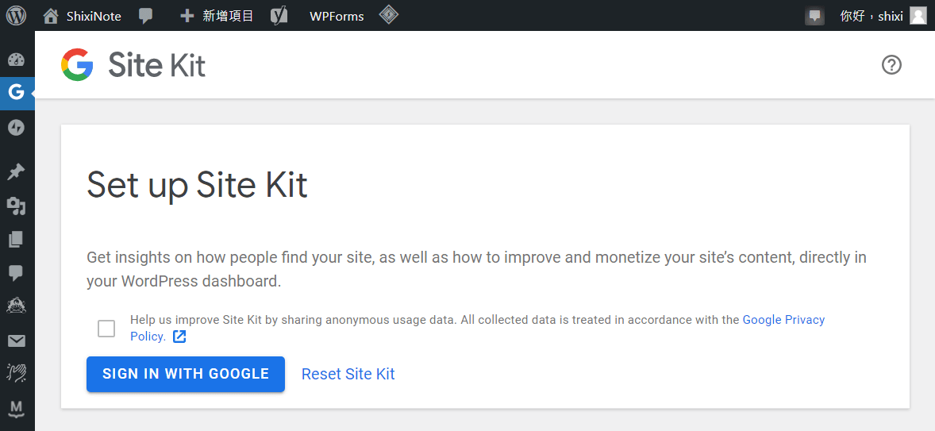
Task: Visit the ShixiNote site home
Action: [x=83, y=16]
